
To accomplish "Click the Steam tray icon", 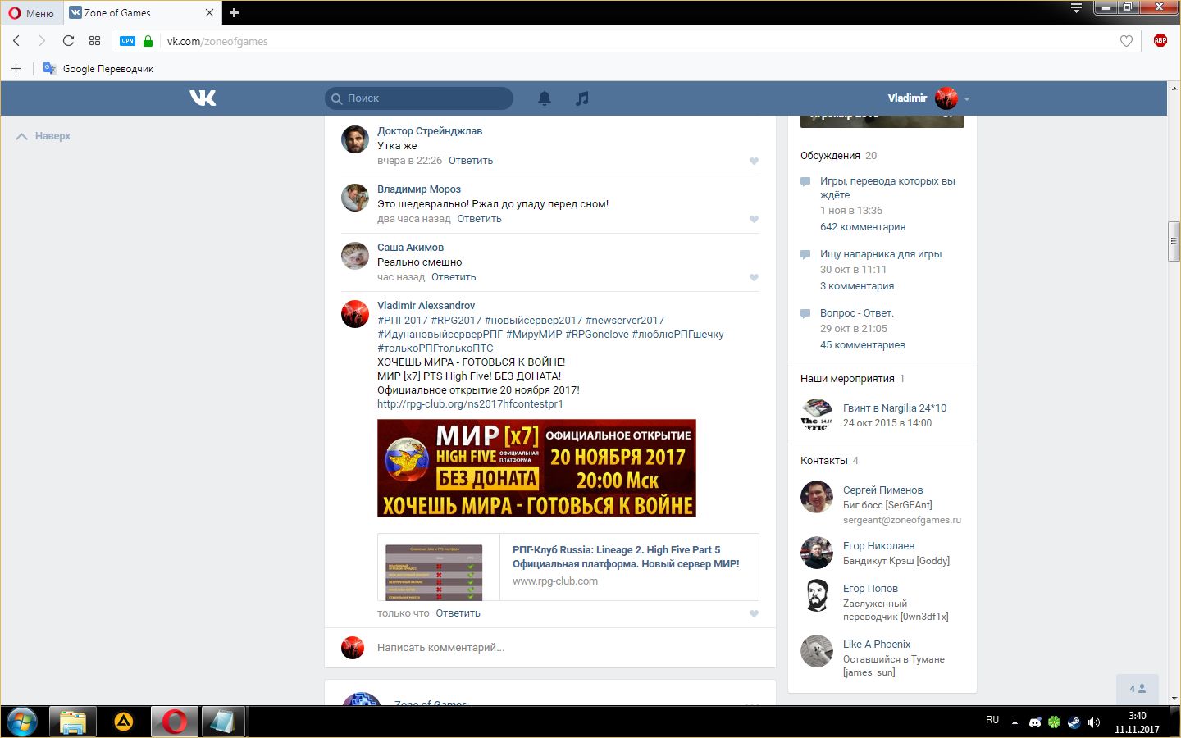I will pos(1074,722).
